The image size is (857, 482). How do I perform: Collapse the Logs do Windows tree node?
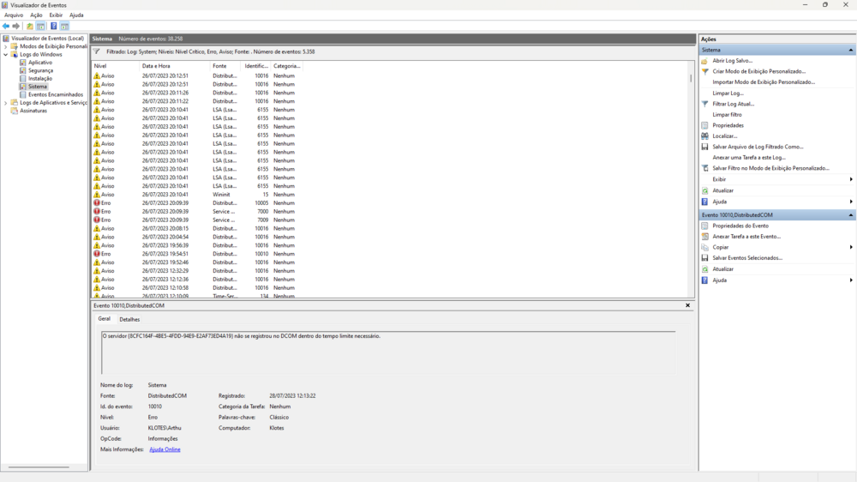pyautogui.click(x=6, y=55)
